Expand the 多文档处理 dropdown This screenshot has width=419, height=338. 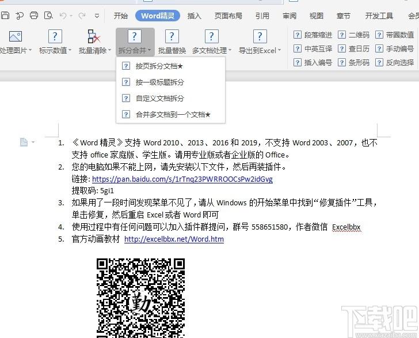coord(230,50)
